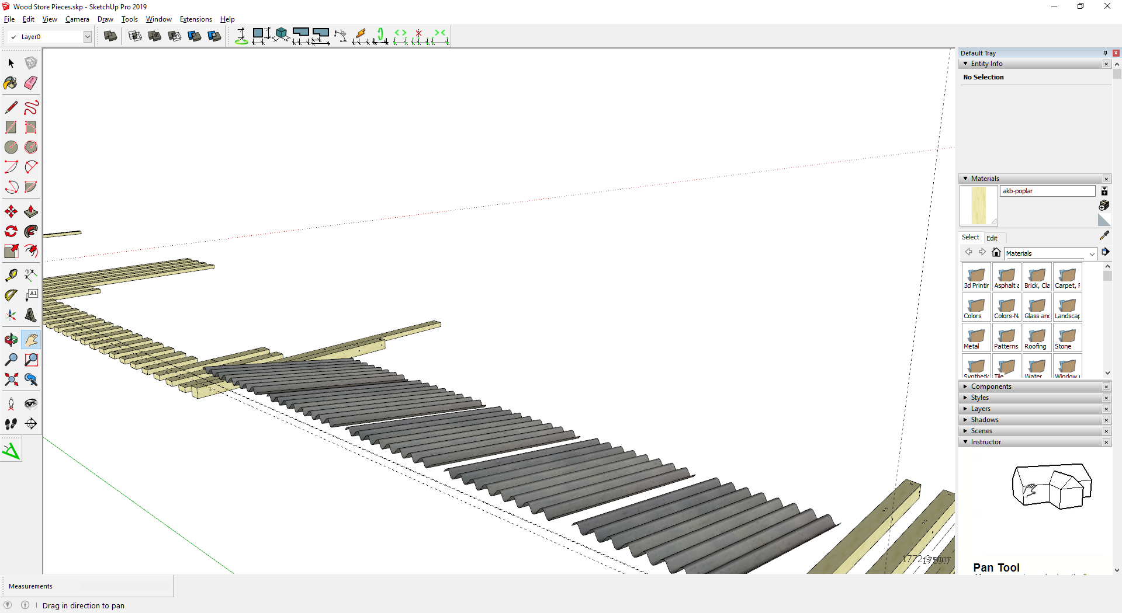Collapse the Materials panel
Screen dimensions: 1122x613
(x=965, y=179)
